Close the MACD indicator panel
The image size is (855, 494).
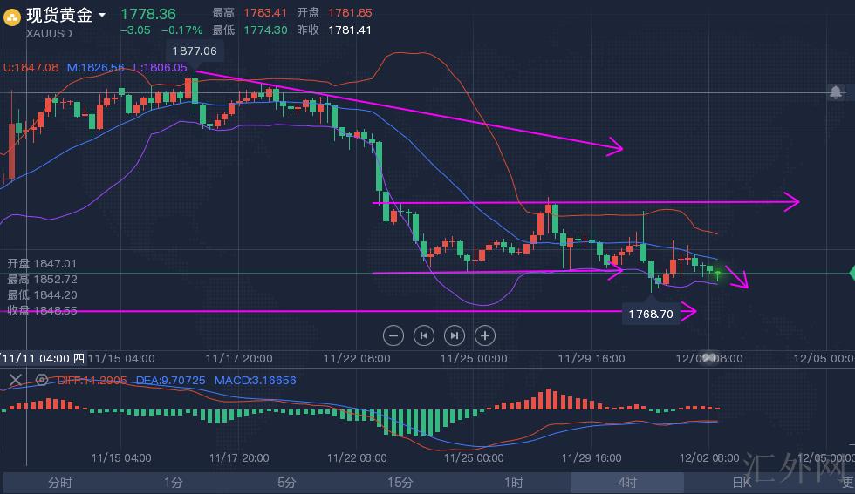(x=16, y=380)
